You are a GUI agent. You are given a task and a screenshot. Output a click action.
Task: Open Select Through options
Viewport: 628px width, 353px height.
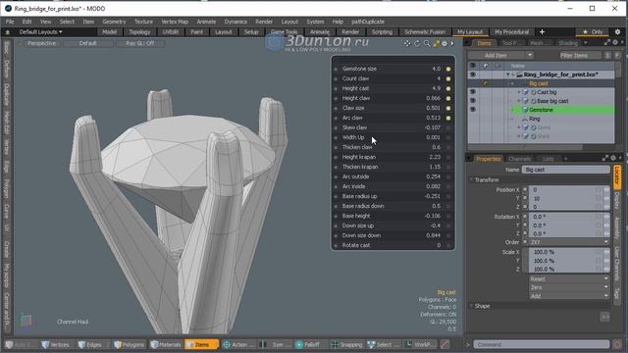pyautogui.click(x=384, y=344)
